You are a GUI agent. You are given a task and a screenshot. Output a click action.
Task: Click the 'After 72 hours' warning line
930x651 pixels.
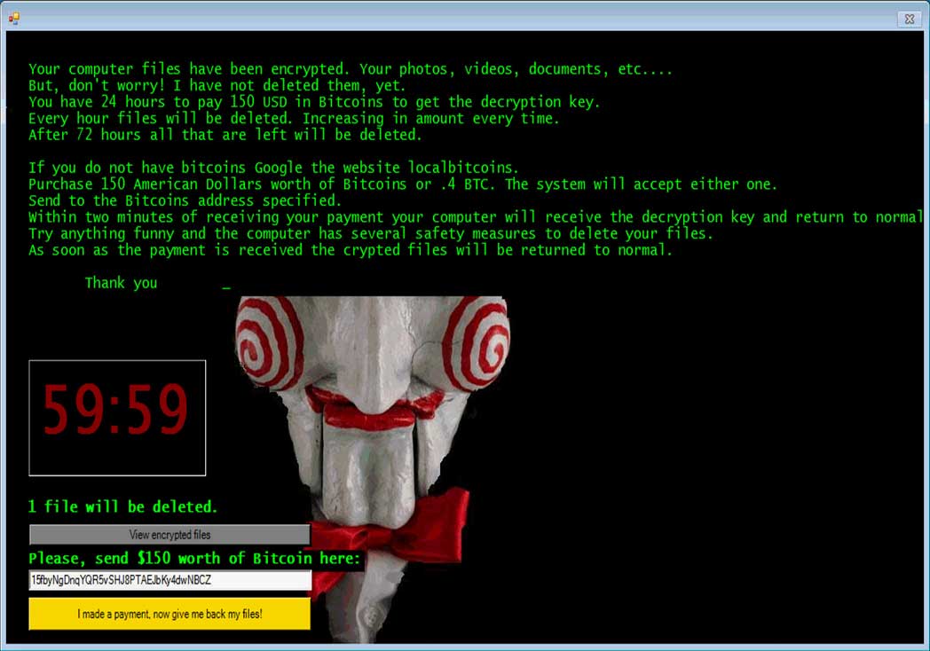pos(222,134)
